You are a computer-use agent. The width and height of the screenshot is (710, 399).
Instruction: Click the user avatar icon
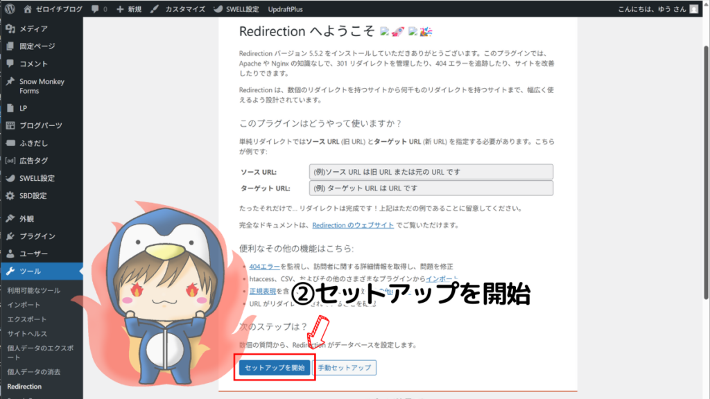point(693,9)
